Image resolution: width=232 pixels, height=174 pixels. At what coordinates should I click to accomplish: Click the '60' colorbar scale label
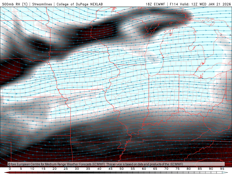point(144,169)
